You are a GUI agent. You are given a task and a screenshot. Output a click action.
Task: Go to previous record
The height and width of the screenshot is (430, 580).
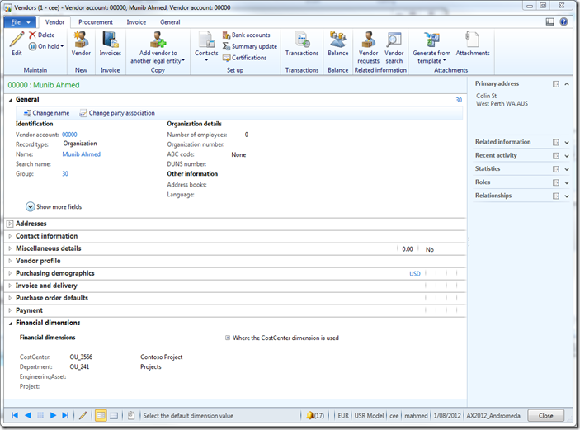click(x=28, y=416)
